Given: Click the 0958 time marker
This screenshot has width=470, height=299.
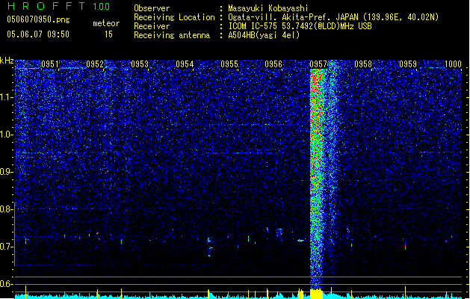Looking at the screenshot, I should pos(363,64).
